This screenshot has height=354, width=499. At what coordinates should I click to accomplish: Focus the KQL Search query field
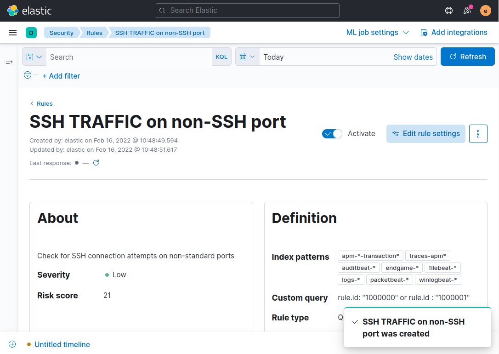(x=129, y=57)
